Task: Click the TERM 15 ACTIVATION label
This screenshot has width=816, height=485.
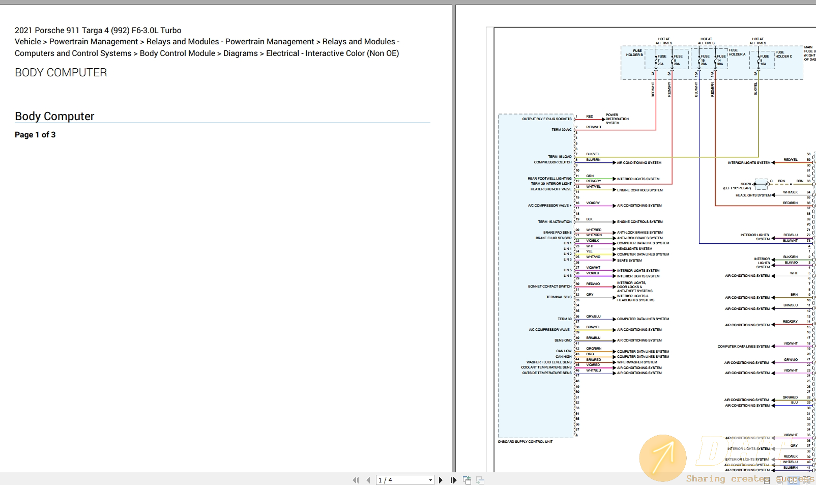Action: click(x=555, y=222)
